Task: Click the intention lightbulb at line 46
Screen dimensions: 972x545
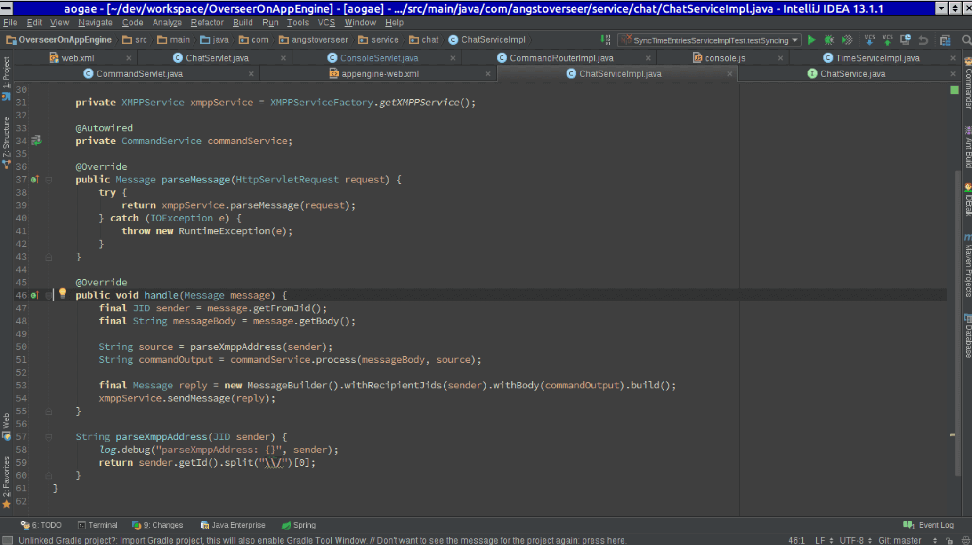Action: point(63,294)
